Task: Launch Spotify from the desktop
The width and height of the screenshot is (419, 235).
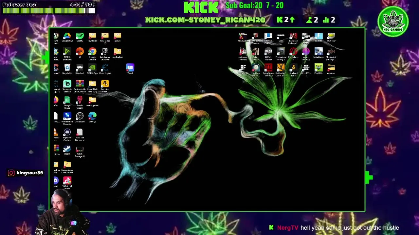Action: [80, 37]
